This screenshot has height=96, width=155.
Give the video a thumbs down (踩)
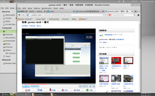tap(40, 90)
